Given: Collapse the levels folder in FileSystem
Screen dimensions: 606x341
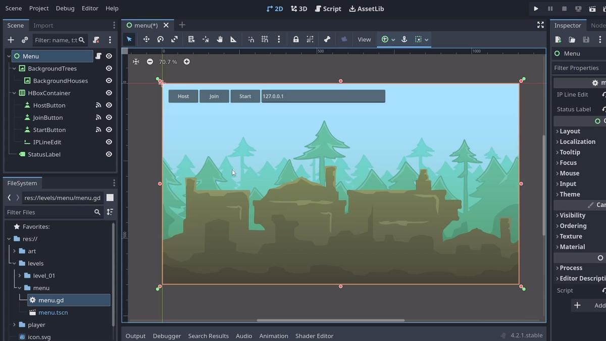Looking at the screenshot, I should [x=13, y=263].
